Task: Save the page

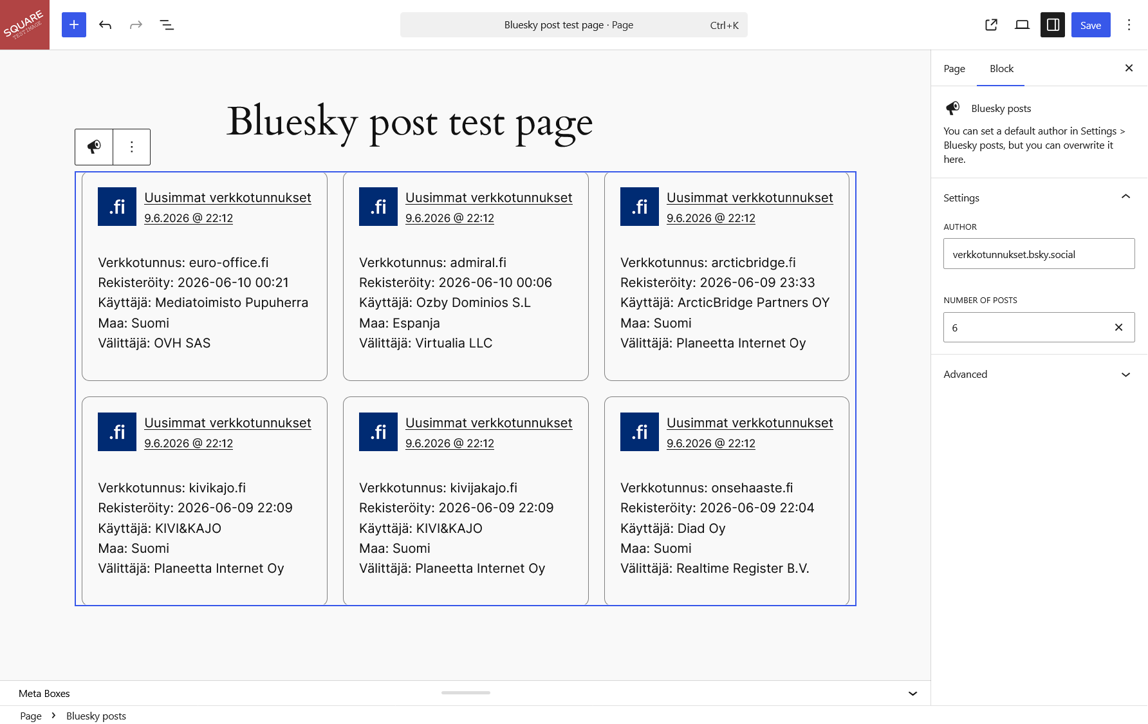Action: pos(1091,25)
